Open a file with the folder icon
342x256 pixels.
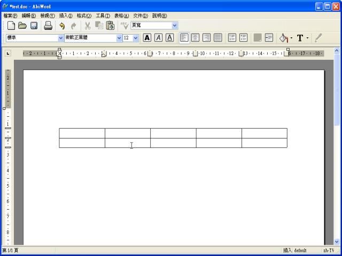point(22,26)
